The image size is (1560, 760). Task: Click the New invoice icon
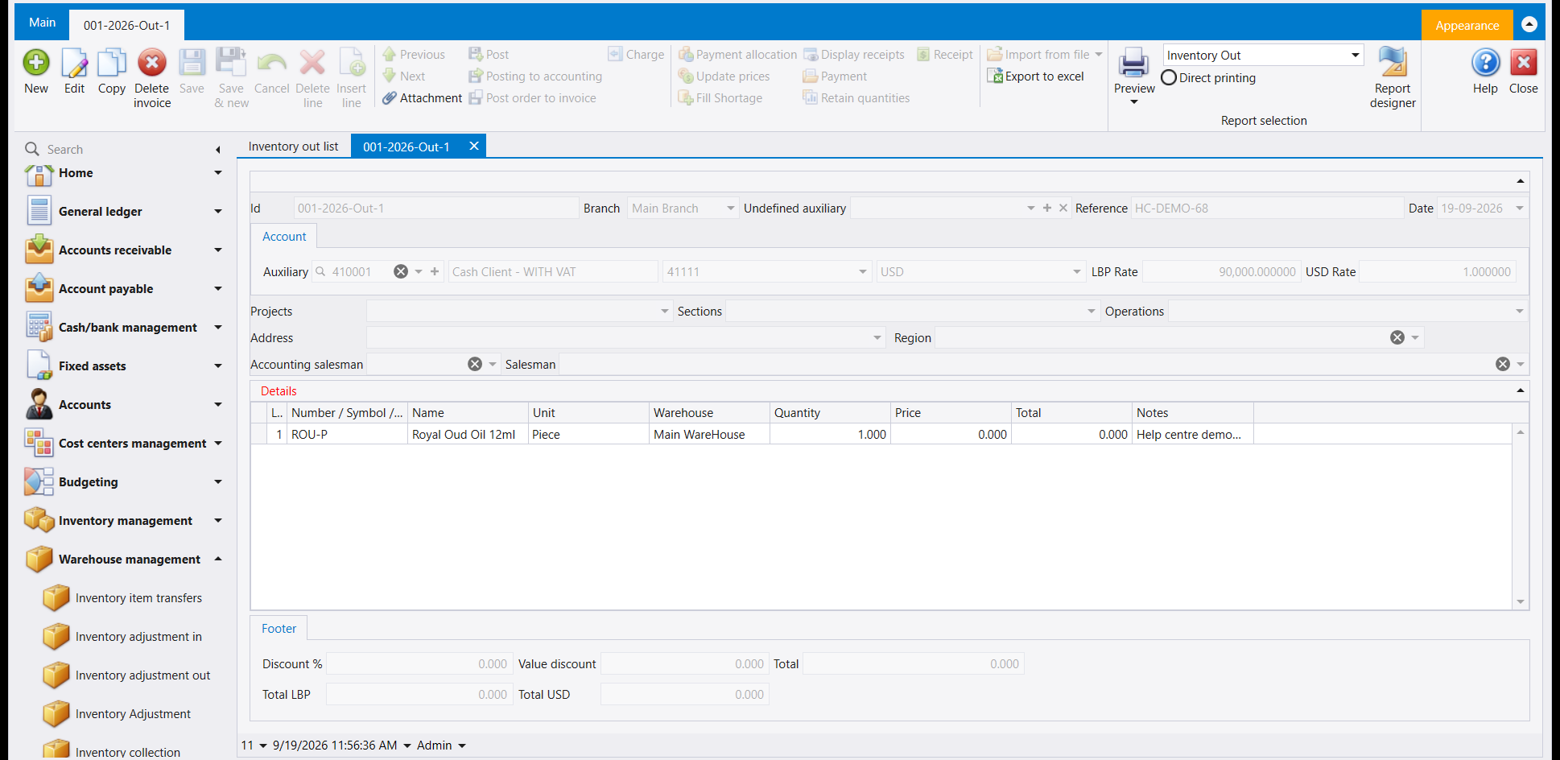click(x=36, y=63)
